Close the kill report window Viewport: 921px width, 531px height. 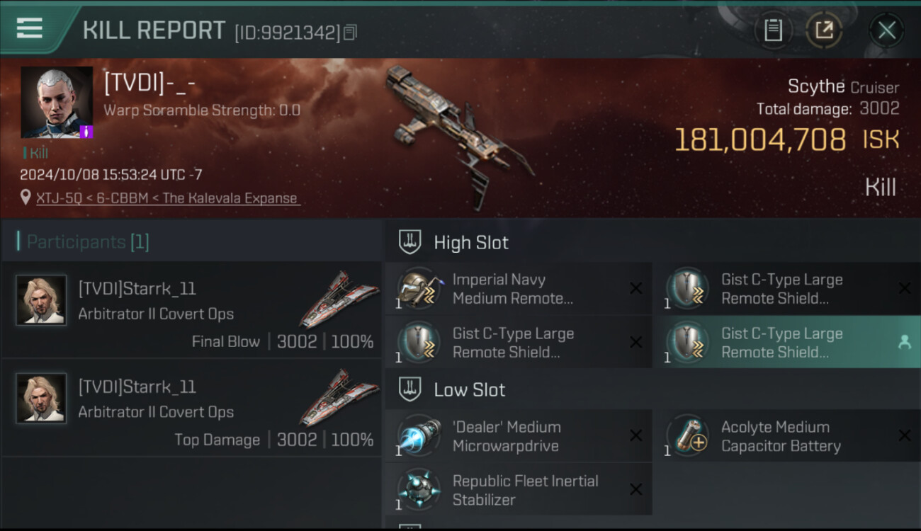tap(886, 30)
